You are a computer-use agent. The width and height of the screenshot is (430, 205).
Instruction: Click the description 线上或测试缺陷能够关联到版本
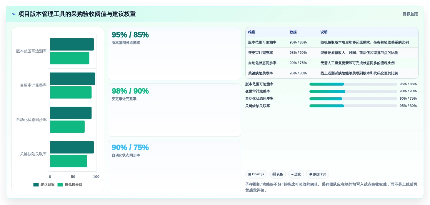pos(359,73)
